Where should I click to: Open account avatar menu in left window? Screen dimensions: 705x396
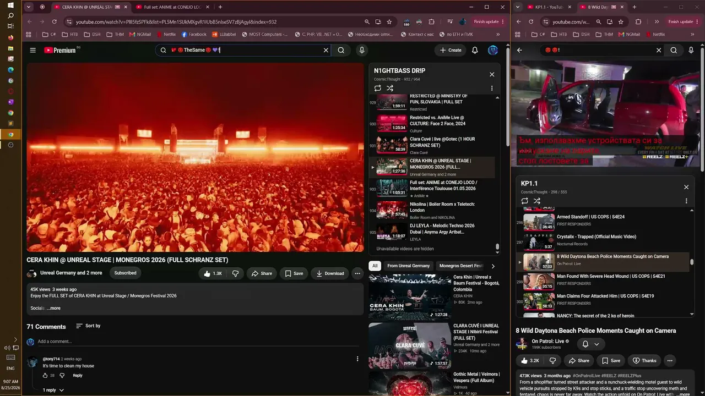pos(493,50)
